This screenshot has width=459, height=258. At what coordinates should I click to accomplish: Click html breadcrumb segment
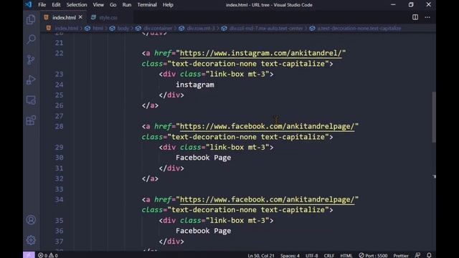98,29
